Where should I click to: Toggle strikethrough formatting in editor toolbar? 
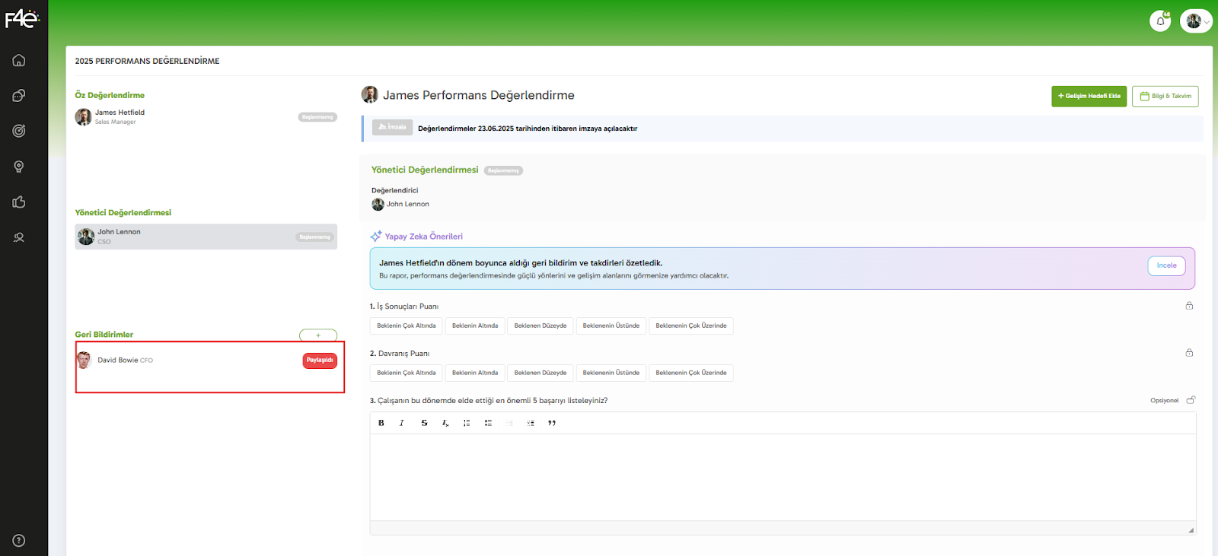(424, 423)
